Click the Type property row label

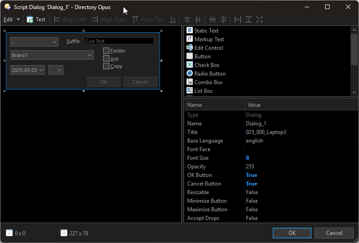coord(193,115)
